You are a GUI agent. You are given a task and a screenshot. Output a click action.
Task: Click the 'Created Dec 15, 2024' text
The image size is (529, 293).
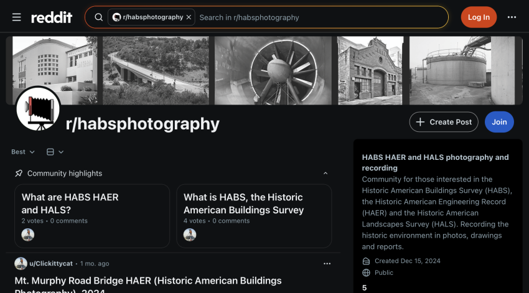click(408, 261)
